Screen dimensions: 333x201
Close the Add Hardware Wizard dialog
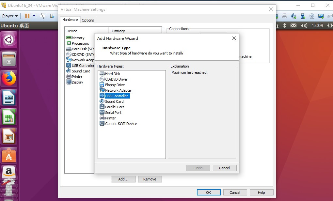tap(234, 38)
